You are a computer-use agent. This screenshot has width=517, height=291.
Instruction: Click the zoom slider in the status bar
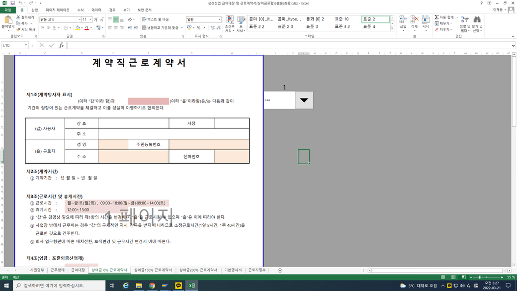tap(480, 277)
